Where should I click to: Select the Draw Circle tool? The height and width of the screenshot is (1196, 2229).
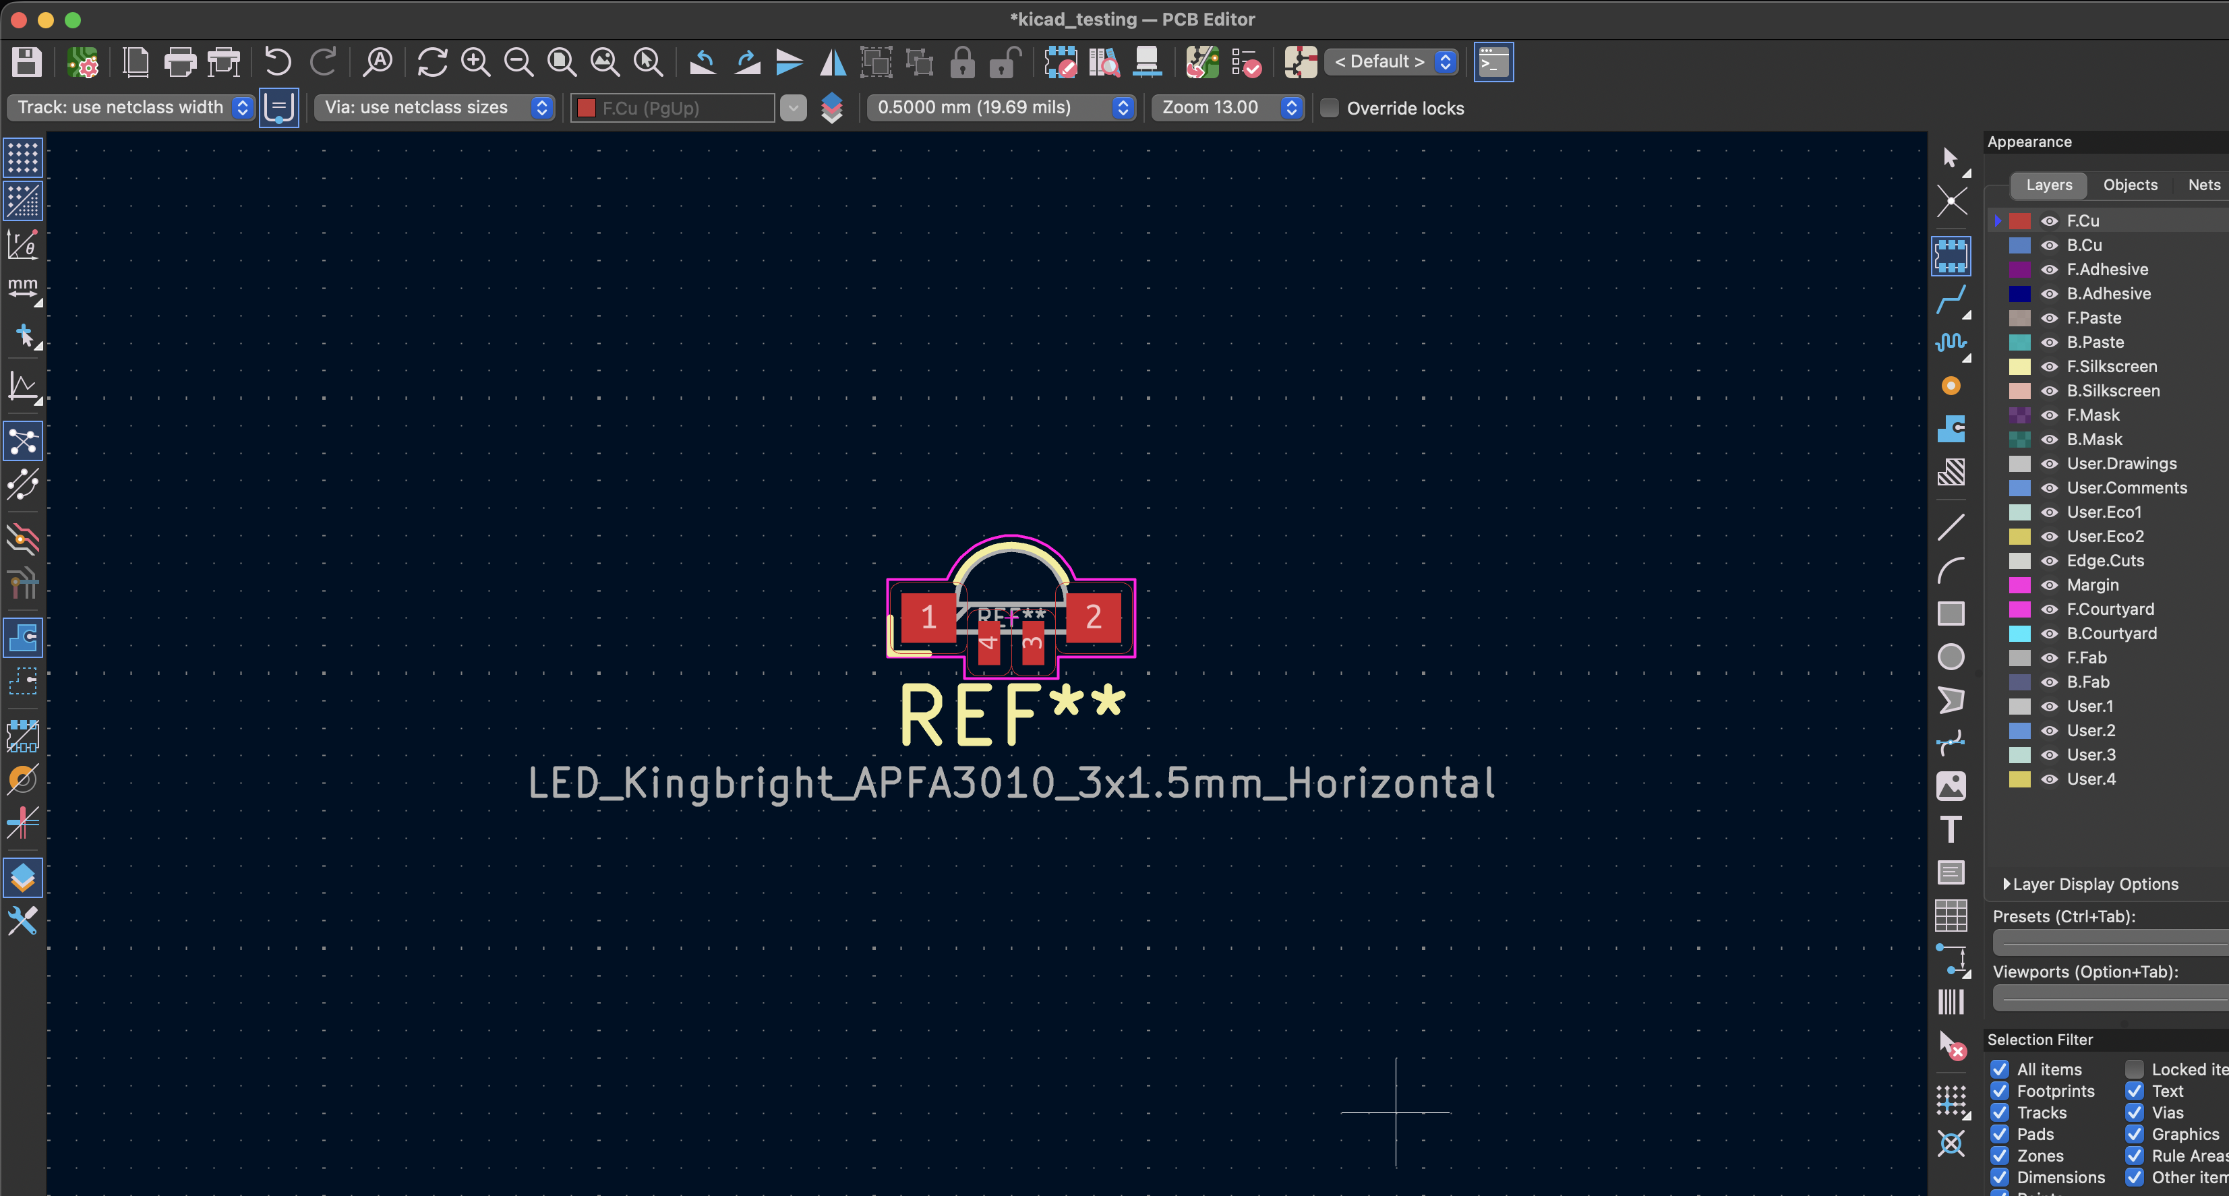[1951, 657]
